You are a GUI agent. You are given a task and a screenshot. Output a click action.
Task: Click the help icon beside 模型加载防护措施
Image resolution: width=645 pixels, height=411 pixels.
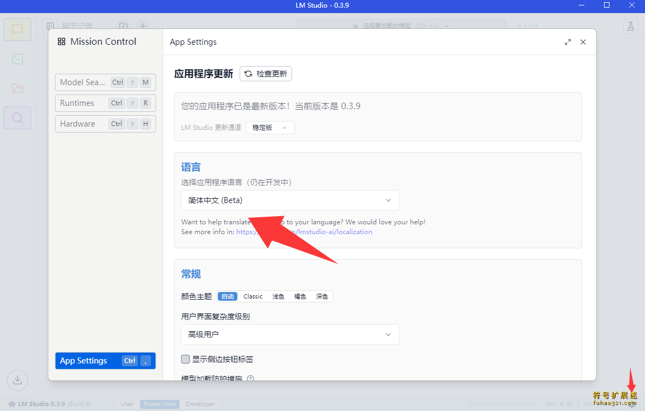pos(250,378)
